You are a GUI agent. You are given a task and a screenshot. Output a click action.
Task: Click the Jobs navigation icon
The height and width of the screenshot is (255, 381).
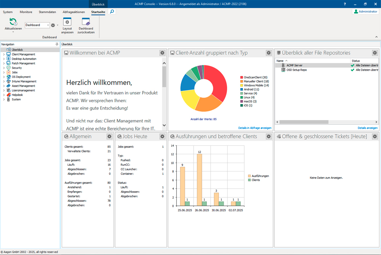pyautogui.click(x=8, y=72)
